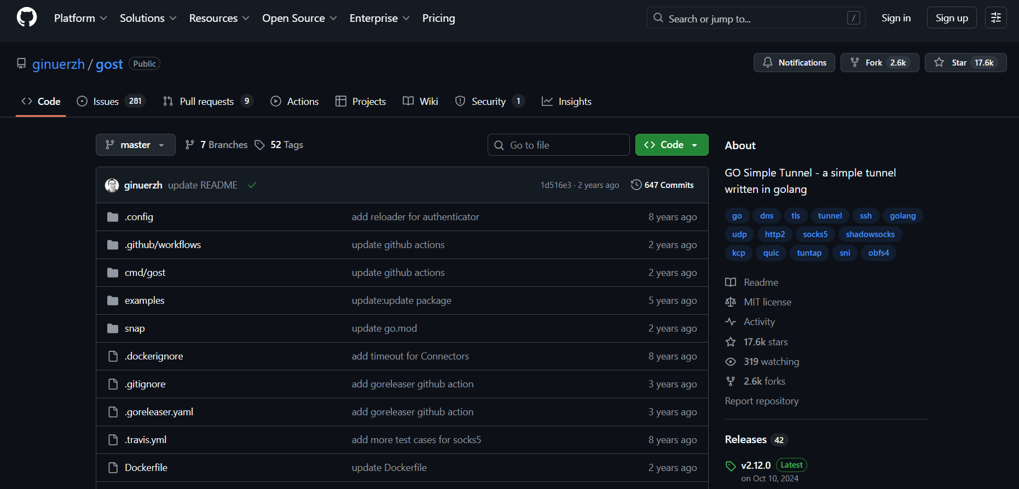Click the star icon next to 17.6k stars
This screenshot has height=489, width=1019.
point(731,342)
